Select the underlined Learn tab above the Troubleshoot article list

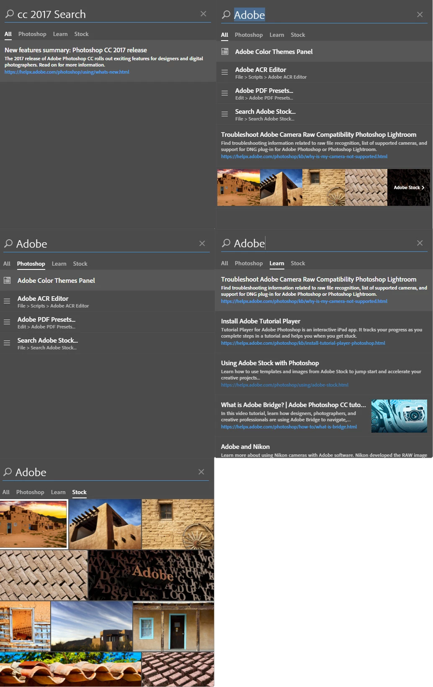click(277, 263)
